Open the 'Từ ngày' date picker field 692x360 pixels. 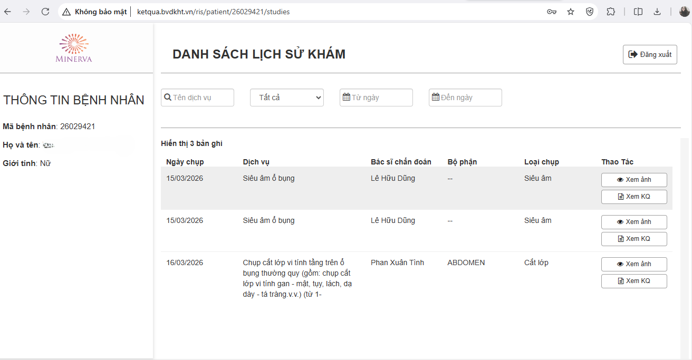point(376,98)
